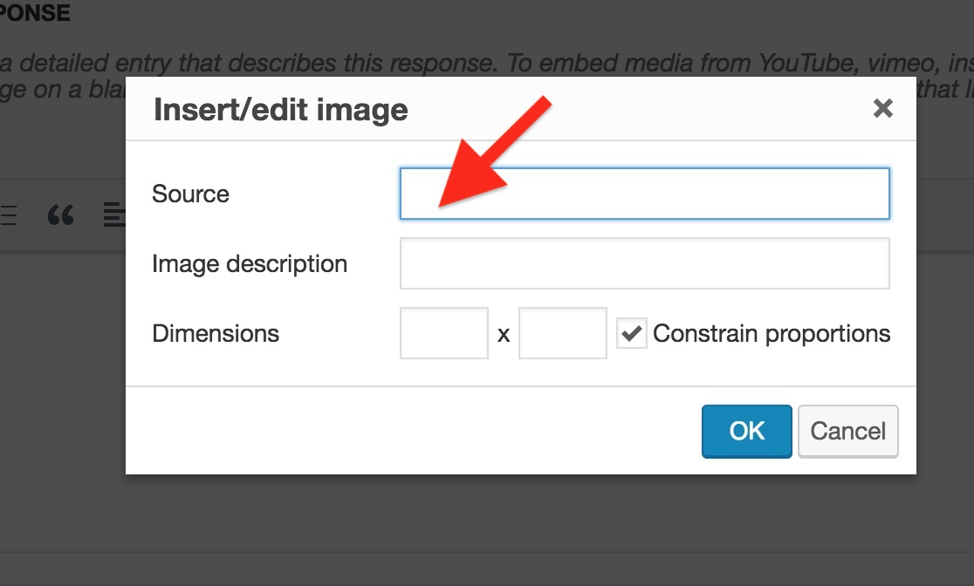Uncheck the Constrain proportions checkbox
The image size is (974, 586).
630,333
